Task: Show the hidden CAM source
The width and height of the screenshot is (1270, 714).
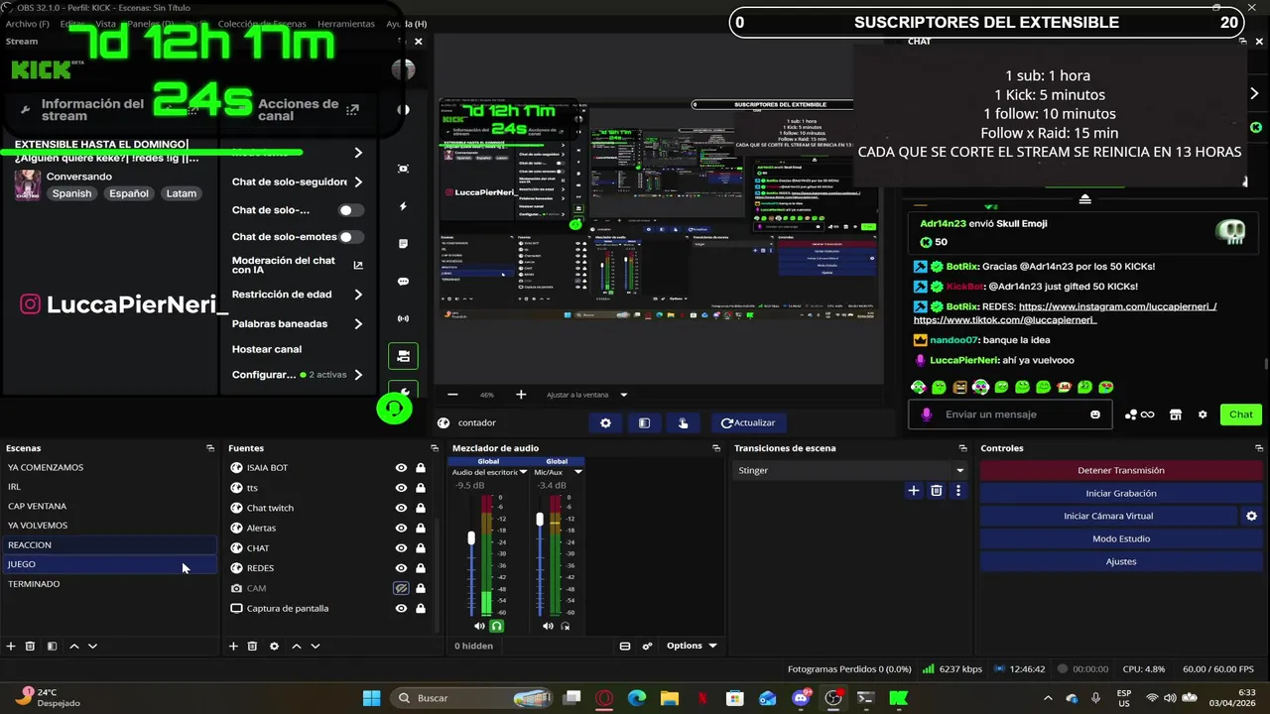Action: click(x=401, y=588)
